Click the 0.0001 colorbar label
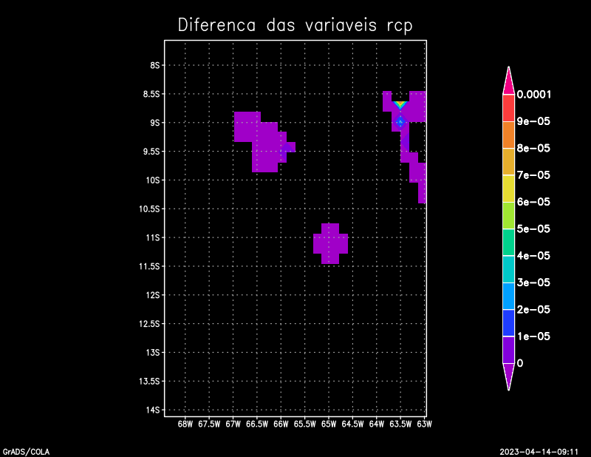The width and height of the screenshot is (591, 457). (x=533, y=95)
